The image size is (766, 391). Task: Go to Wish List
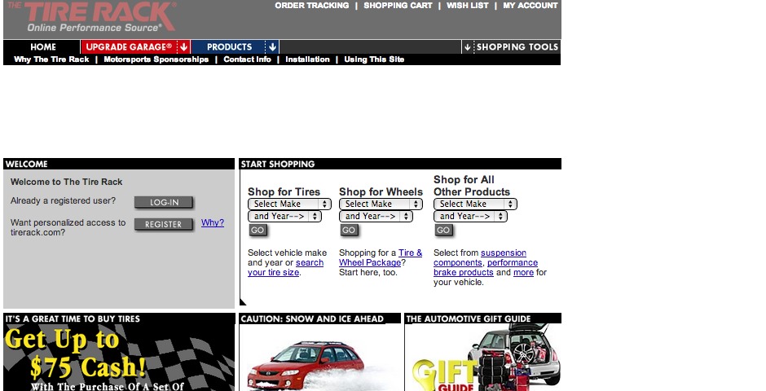(x=468, y=6)
